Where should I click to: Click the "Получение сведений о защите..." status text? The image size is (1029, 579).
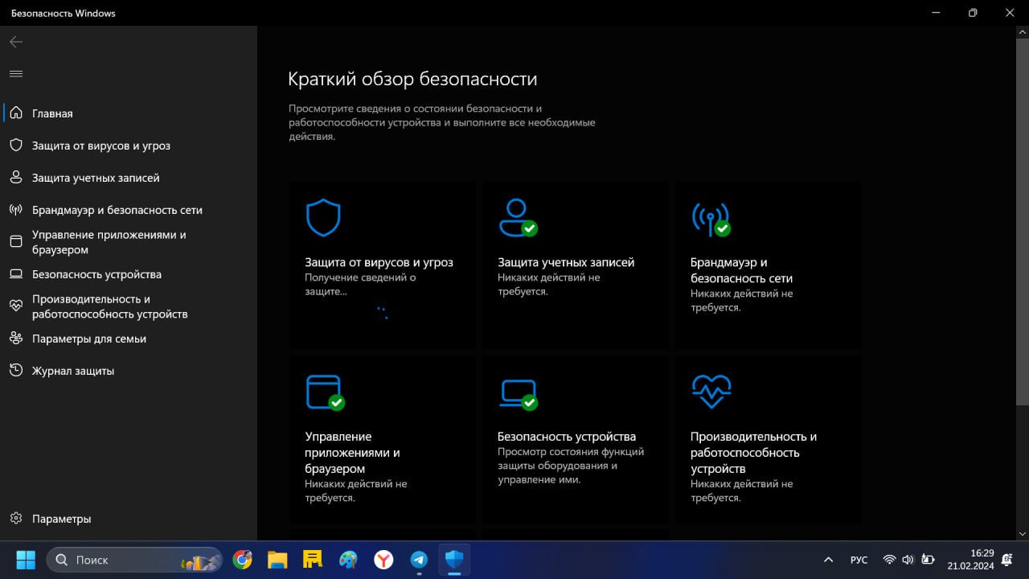360,285
